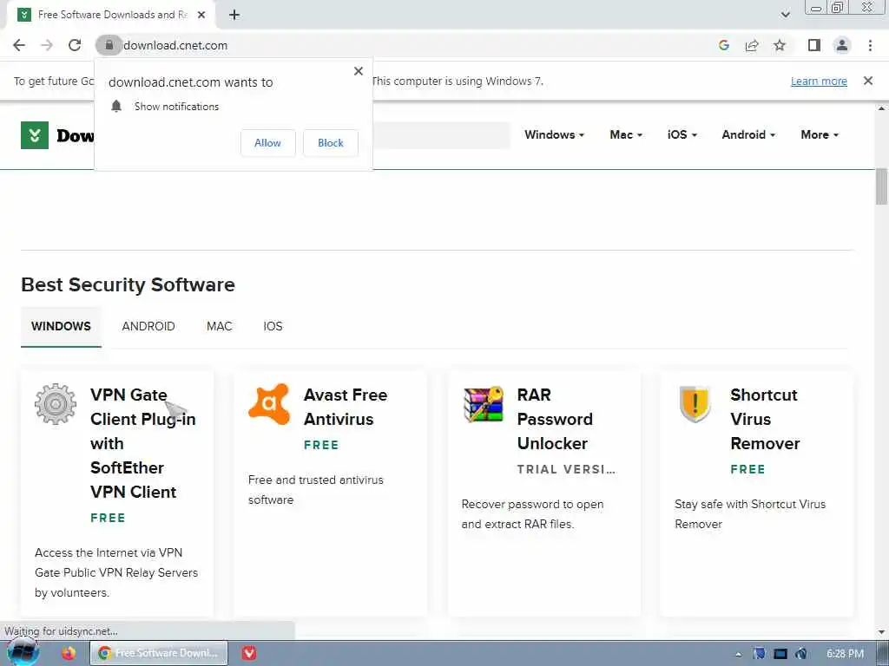Click the address bar URL download.cnet.com
The width and height of the screenshot is (889, 666).
[175, 45]
